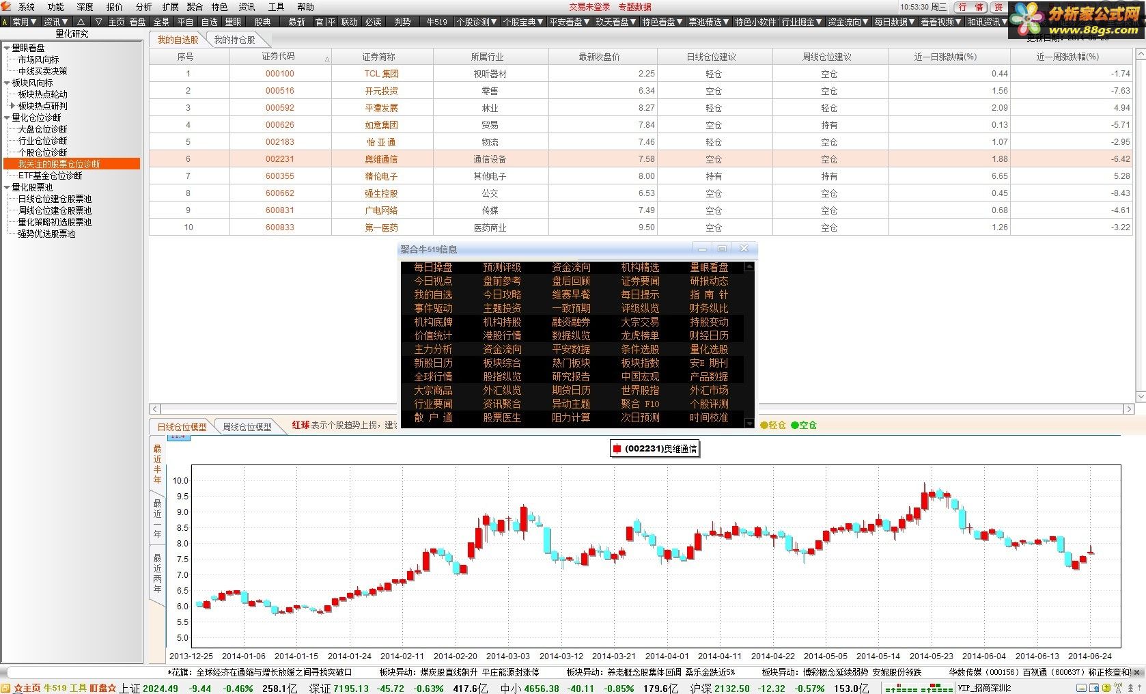Open 每日操盘 in the popup
Viewport: 1146px width, 694px height.
click(x=433, y=267)
